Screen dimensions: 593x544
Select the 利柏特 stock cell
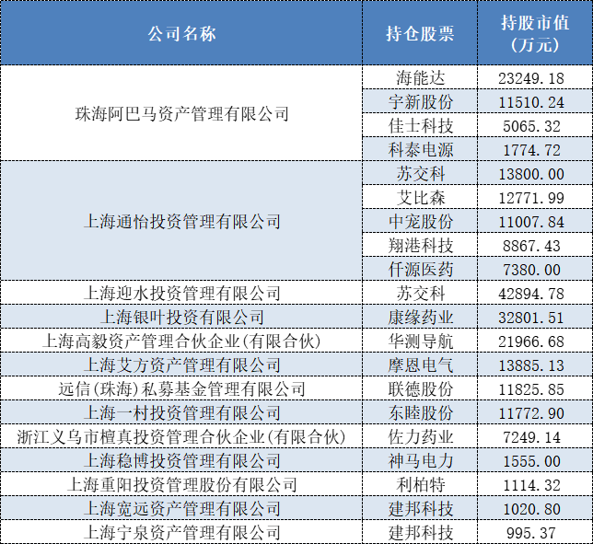tap(420, 484)
